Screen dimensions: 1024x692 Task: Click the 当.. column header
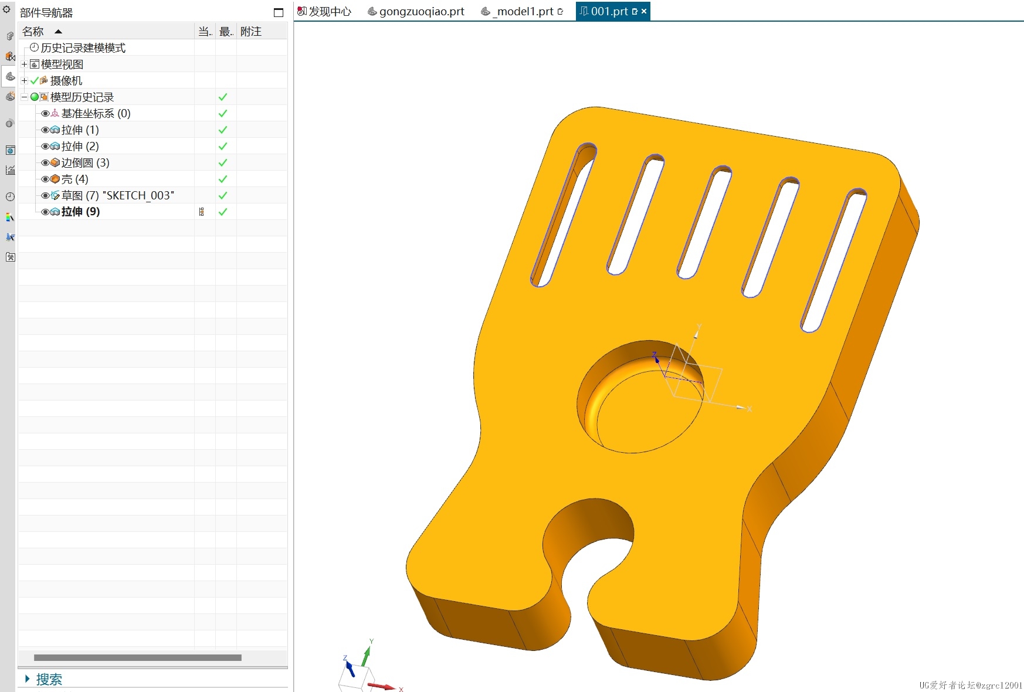205,32
